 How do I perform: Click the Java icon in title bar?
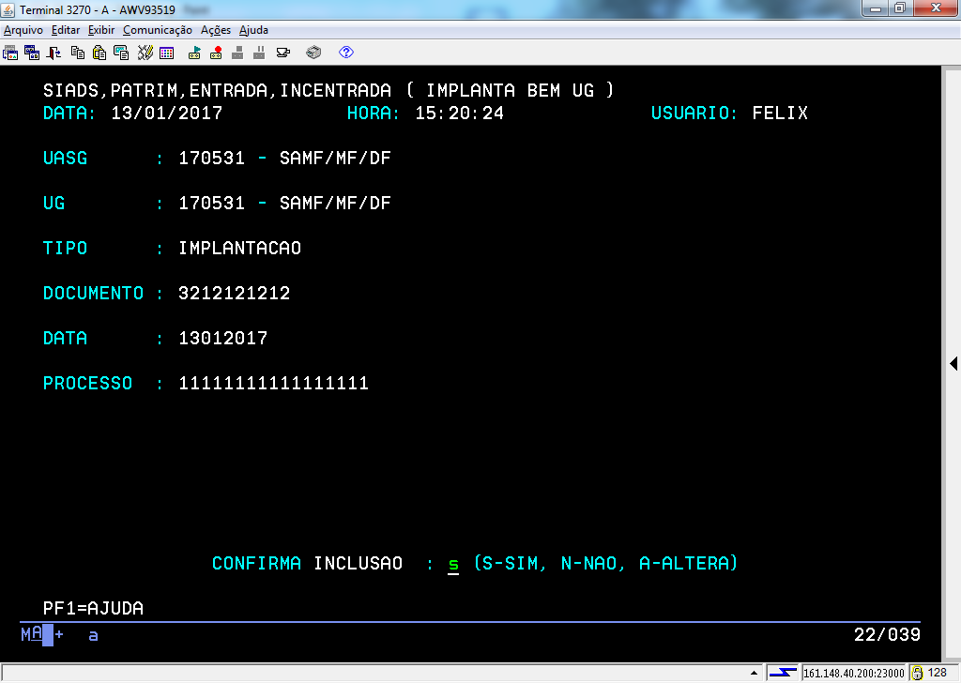click(8, 9)
